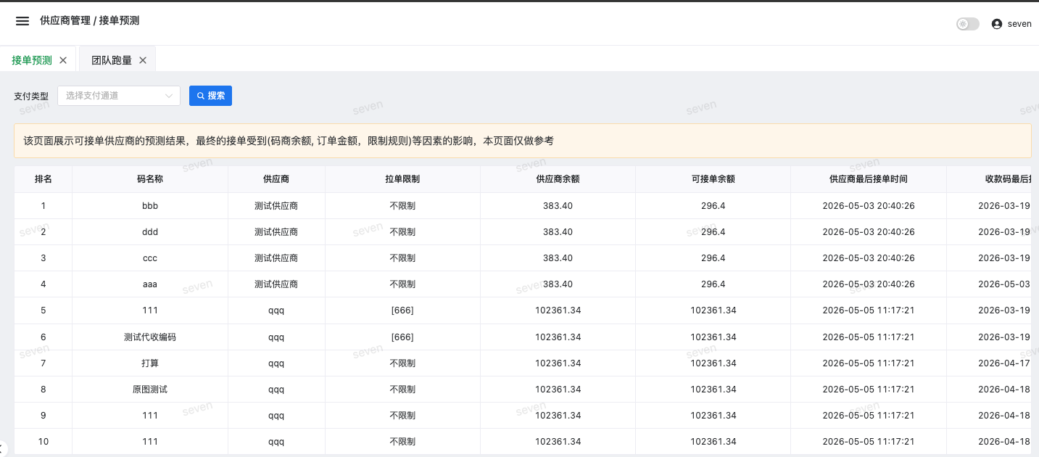Open the hamburger sidebar menu

click(x=22, y=21)
